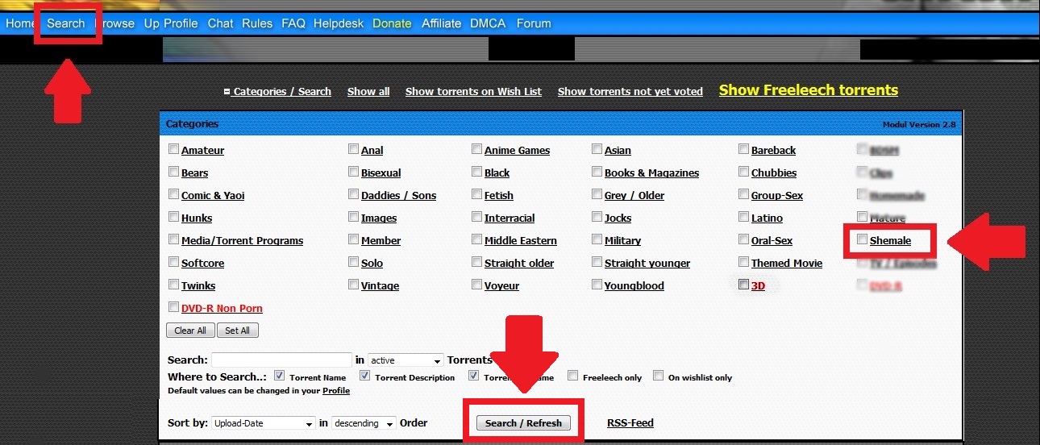Toggle the Torrent Name search checkbox
The height and width of the screenshot is (445, 1040).
coord(280,376)
